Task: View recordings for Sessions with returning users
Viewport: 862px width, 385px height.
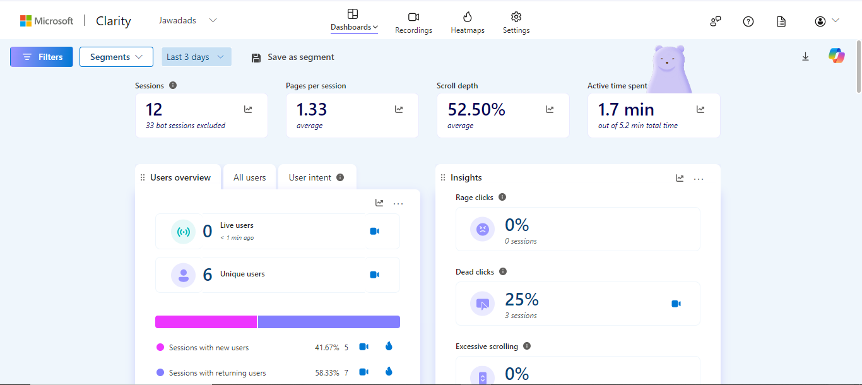Action: [x=363, y=372]
